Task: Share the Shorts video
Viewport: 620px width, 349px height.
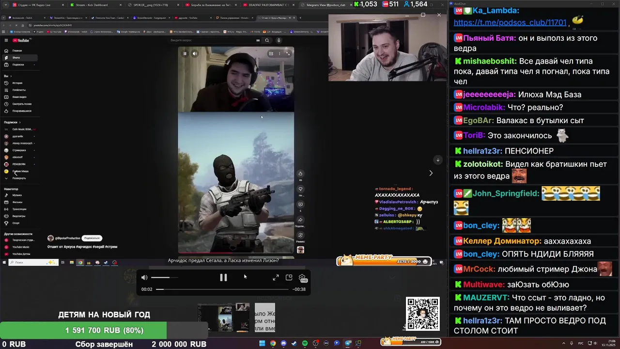Action: [300, 220]
